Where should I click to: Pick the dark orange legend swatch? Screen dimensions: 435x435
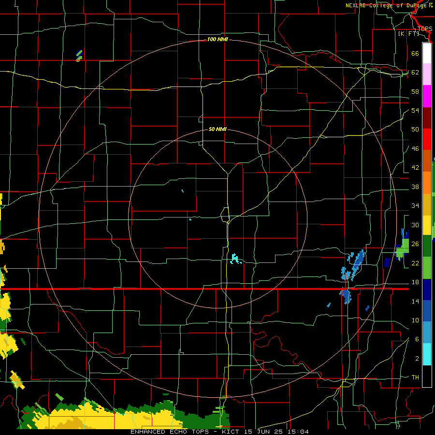[x=427, y=160]
